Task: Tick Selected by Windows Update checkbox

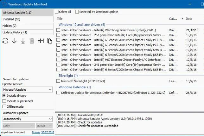Action: (x=77, y=12)
